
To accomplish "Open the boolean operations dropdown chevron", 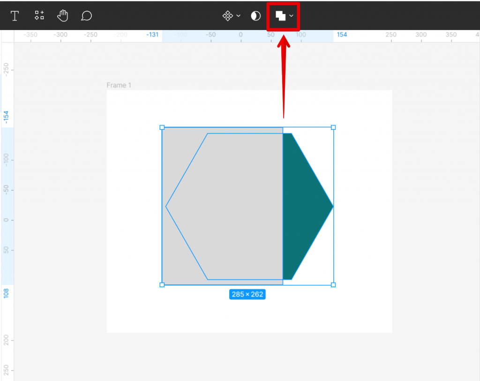I will tap(290, 15).
